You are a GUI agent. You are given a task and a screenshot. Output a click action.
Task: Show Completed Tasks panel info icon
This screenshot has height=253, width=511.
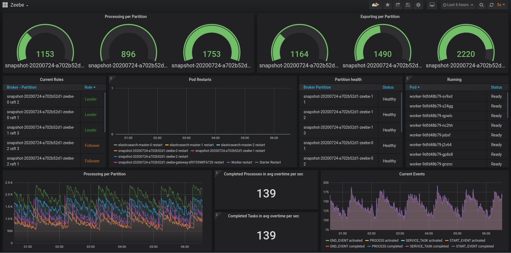217,215
